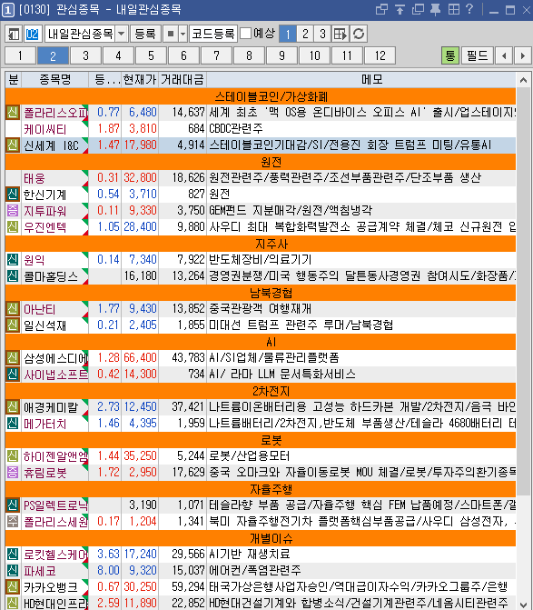The width and height of the screenshot is (533, 610).
Task: Select the 태웅 stock name
Action: coord(35,178)
